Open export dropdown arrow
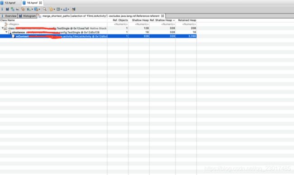 coord(68,9)
